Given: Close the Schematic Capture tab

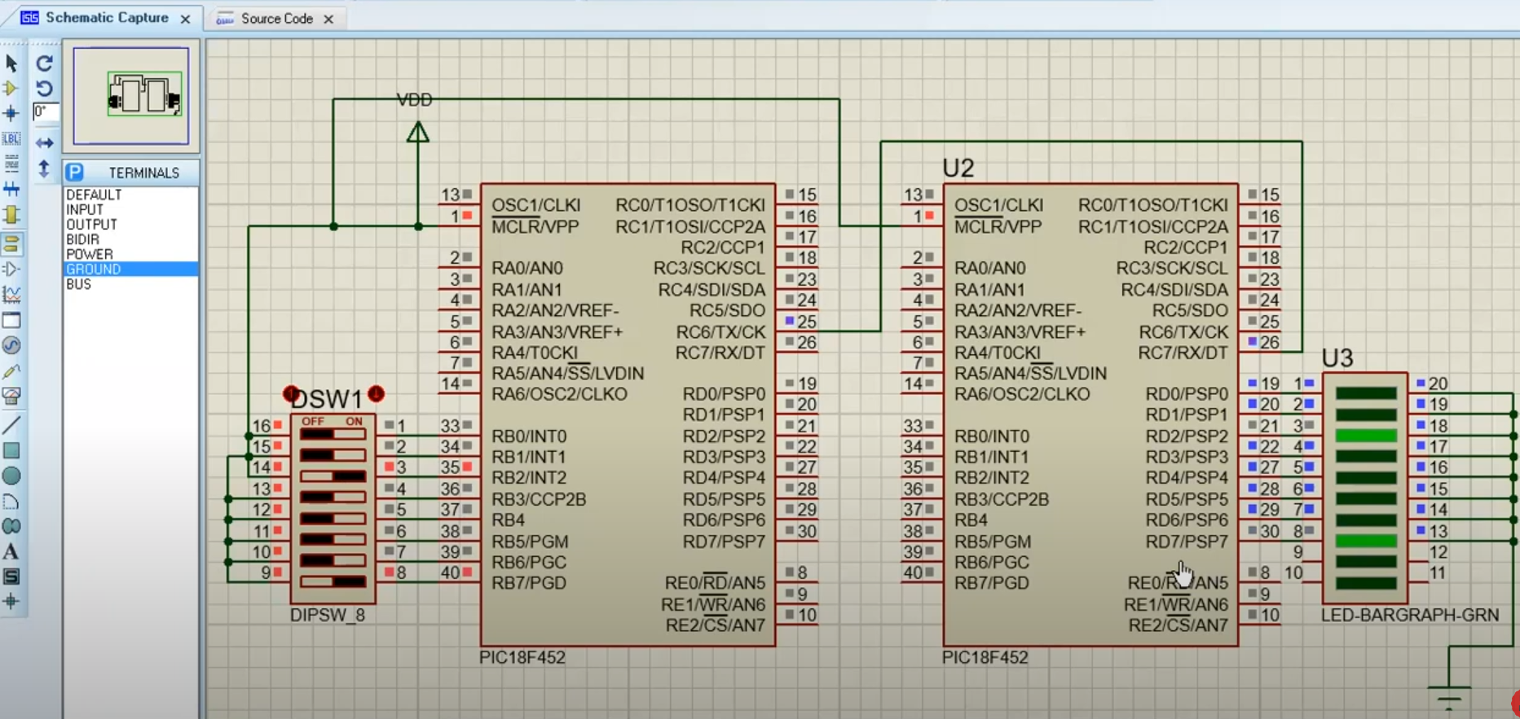Looking at the screenshot, I should [x=185, y=19].
